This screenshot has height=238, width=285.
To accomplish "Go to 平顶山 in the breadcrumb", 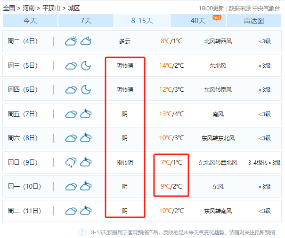I will coord(51,8).
